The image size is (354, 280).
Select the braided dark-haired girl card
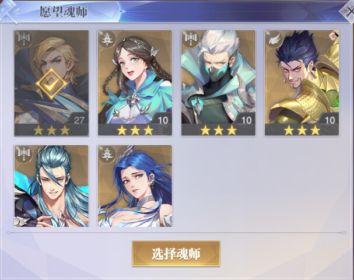coord(135,83)
